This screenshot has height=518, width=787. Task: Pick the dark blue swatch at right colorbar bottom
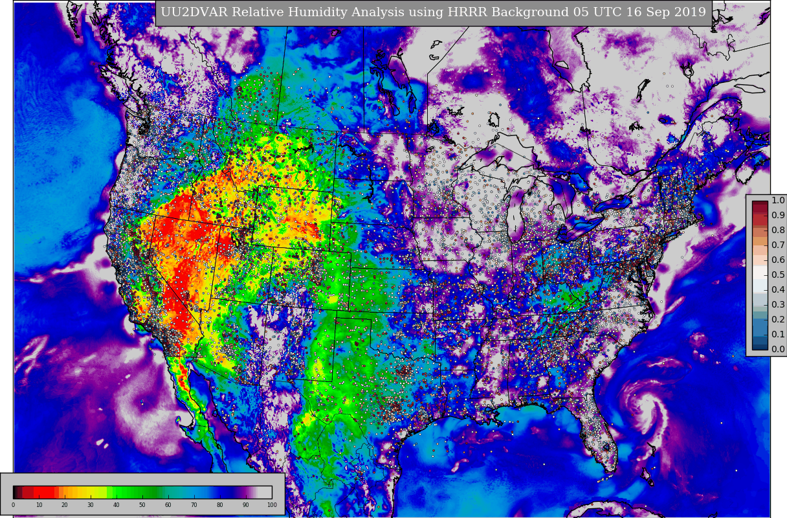pyautogui.click(x=760, y=343)
